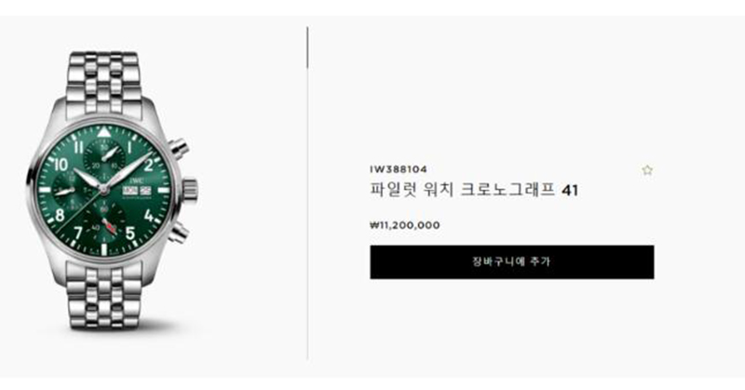Click the upper chronograph pusher on watch

coord(179,149)
